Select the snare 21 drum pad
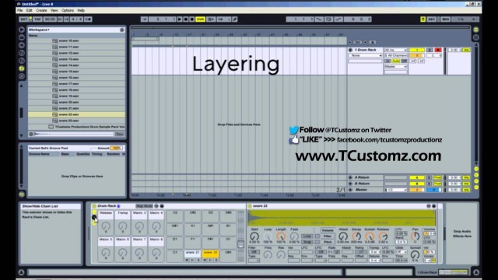This screenshot has width=498, height=280. [192, 254]
